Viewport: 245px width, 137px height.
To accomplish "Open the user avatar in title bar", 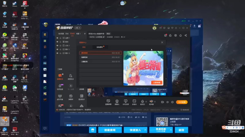I will click(x=155, y=28).
